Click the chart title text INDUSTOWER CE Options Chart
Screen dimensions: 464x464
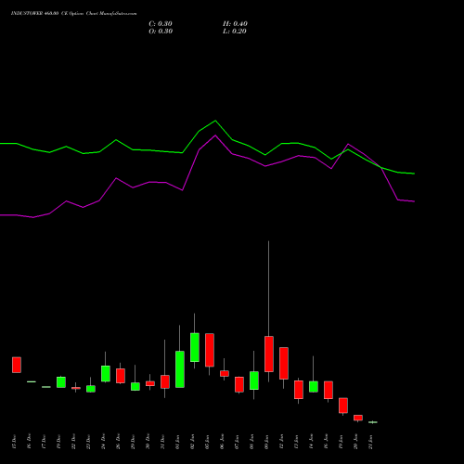[x=73, y=14]
